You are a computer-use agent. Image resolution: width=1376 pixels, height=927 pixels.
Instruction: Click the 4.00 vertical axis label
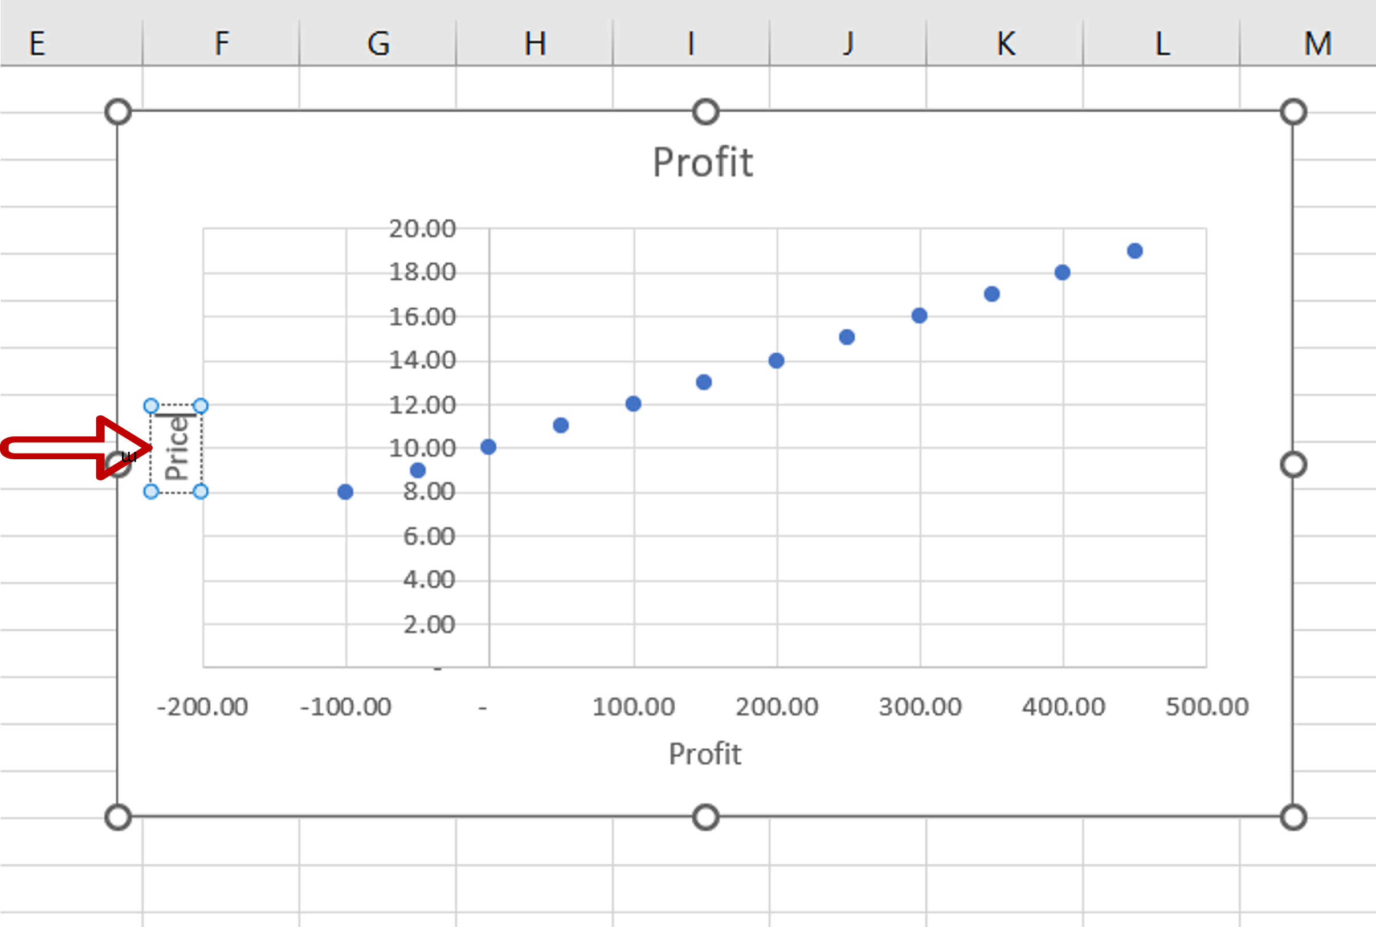tap(429, 579)
